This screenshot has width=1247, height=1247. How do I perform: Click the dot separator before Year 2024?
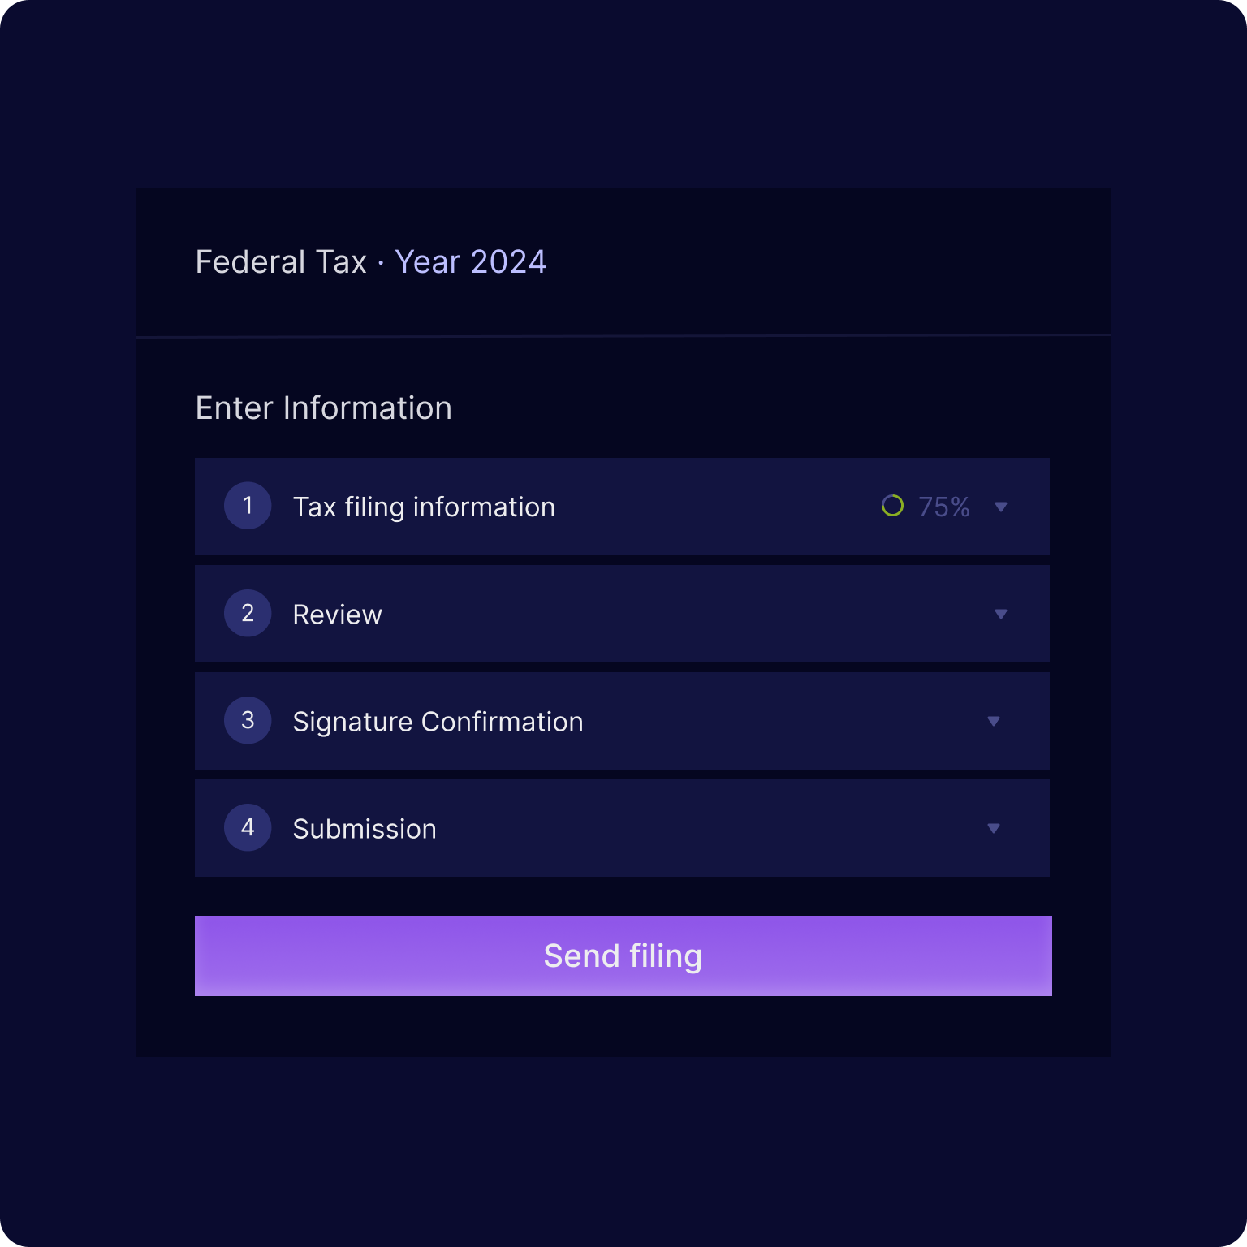tap(381, 263)
